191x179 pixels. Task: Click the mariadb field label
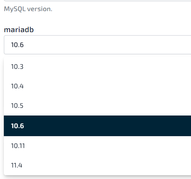pyautogui.click(x=19, y=29)
